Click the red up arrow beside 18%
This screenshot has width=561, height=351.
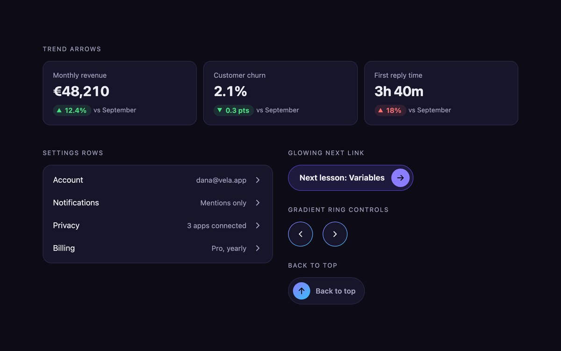[x=381, y=110]
